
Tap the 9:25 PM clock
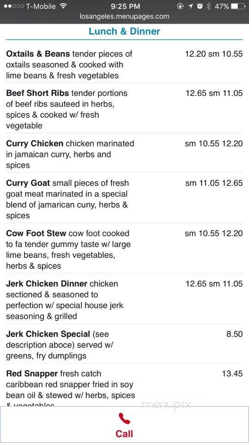click(x=125, y=6)
